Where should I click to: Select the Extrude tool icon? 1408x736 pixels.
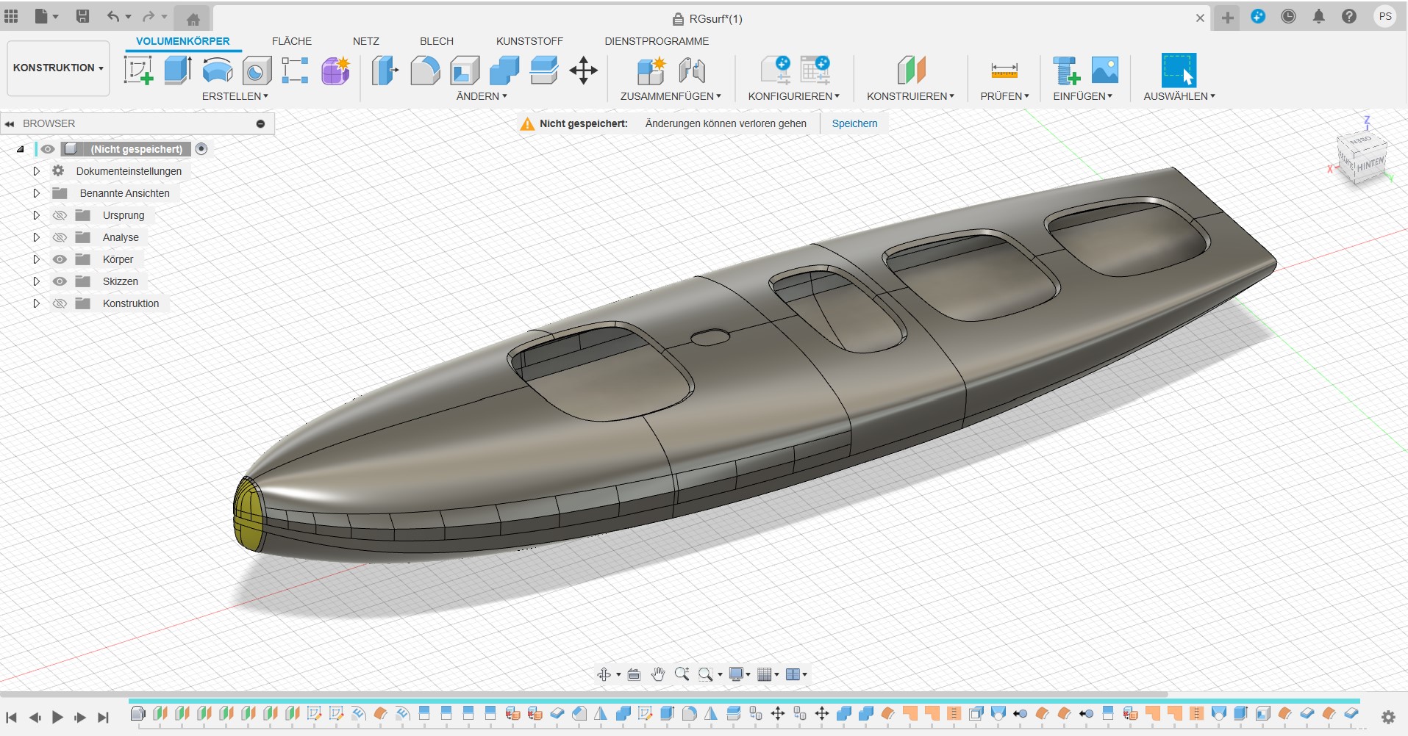click(x=177, y=71)
